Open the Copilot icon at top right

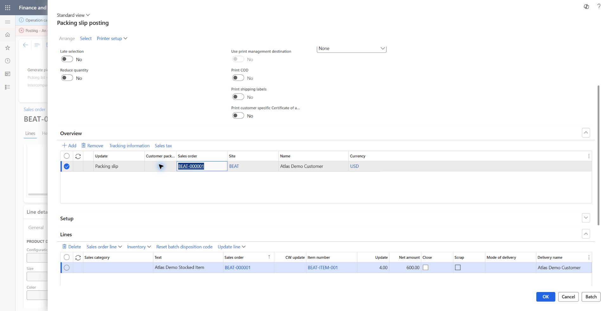[586, 6]
